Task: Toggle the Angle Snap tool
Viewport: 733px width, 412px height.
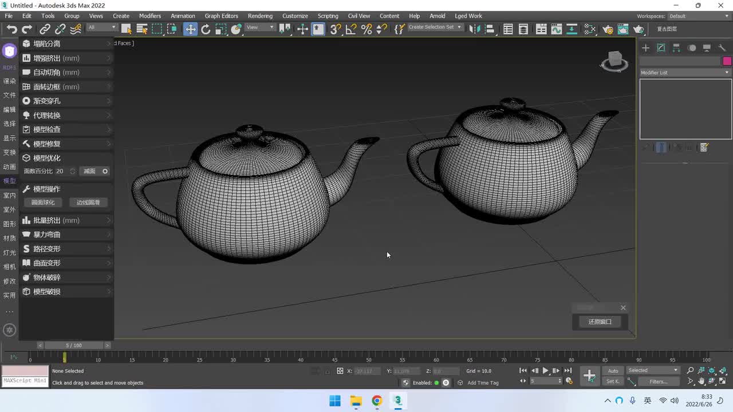Action: click(x=351, y=29)
